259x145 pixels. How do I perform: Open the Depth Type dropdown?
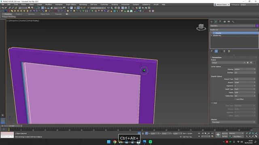pos(244,89)
